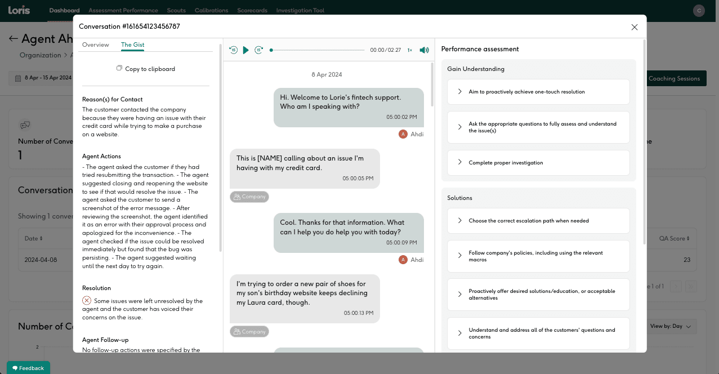
Task: Switch to the Overview tab
Action: 95,44
